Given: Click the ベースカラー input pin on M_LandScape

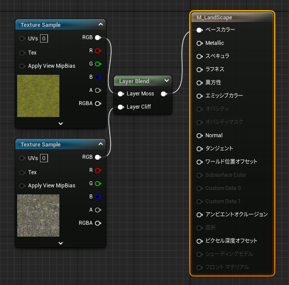Looking at the screenshot, I should click(x=199, y=30).
